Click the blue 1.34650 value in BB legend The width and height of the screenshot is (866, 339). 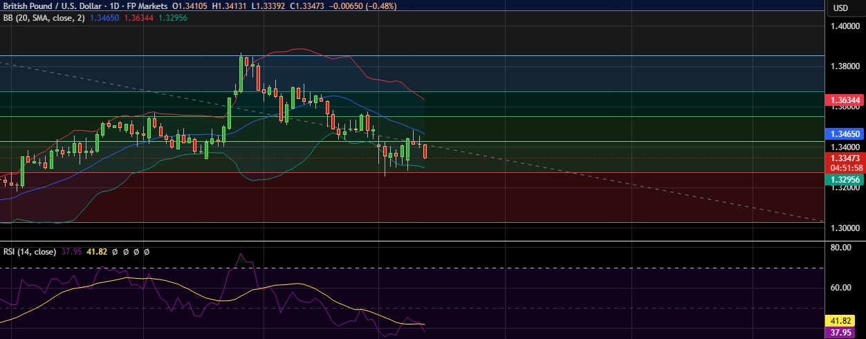pyautogui.click(x=105, y=18)
